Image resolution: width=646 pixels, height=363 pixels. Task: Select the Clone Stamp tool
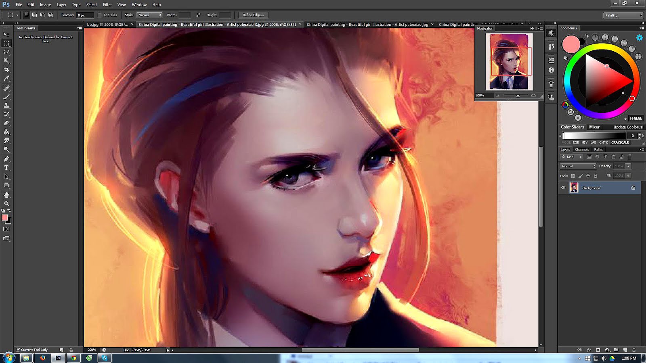(6, 106)
